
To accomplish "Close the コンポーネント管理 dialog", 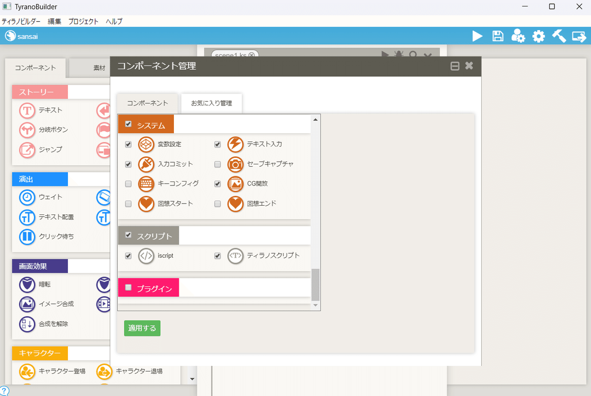I will tap(469, 65).
